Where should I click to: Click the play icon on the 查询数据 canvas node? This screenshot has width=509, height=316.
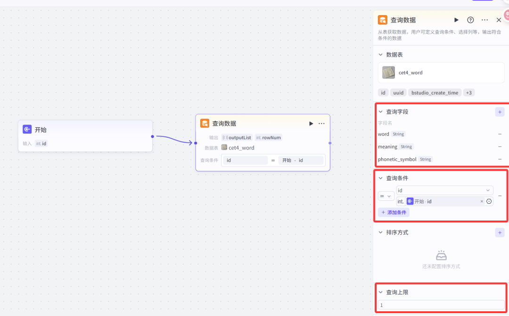311,124
